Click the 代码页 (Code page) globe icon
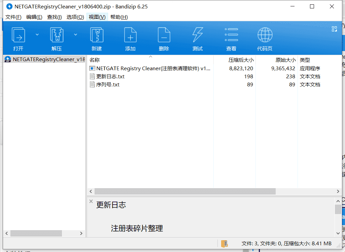The width and height of the screenshot is (345, 252). 265,35
